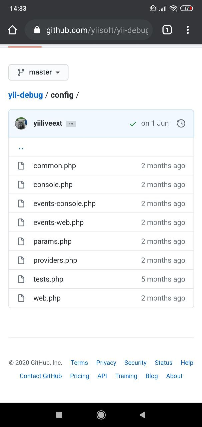Open the Pricing footer link
The height and width of the screenshot is (427, 202).
[79, 376]
